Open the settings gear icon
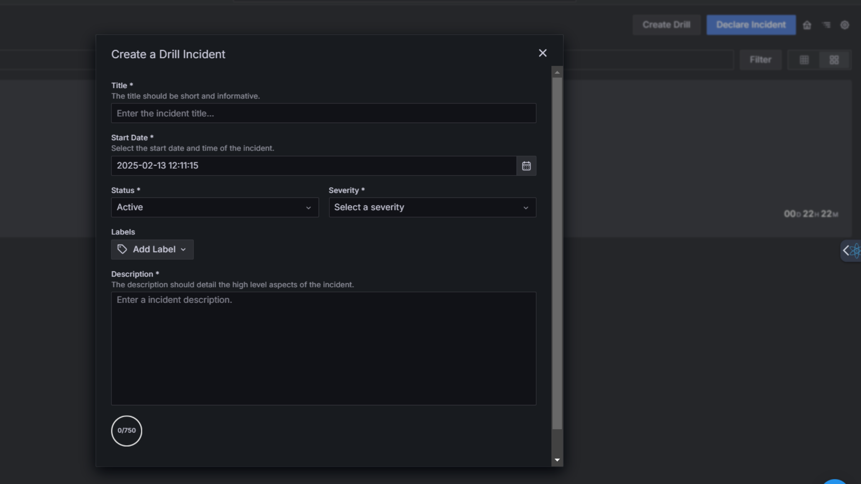 845,25
